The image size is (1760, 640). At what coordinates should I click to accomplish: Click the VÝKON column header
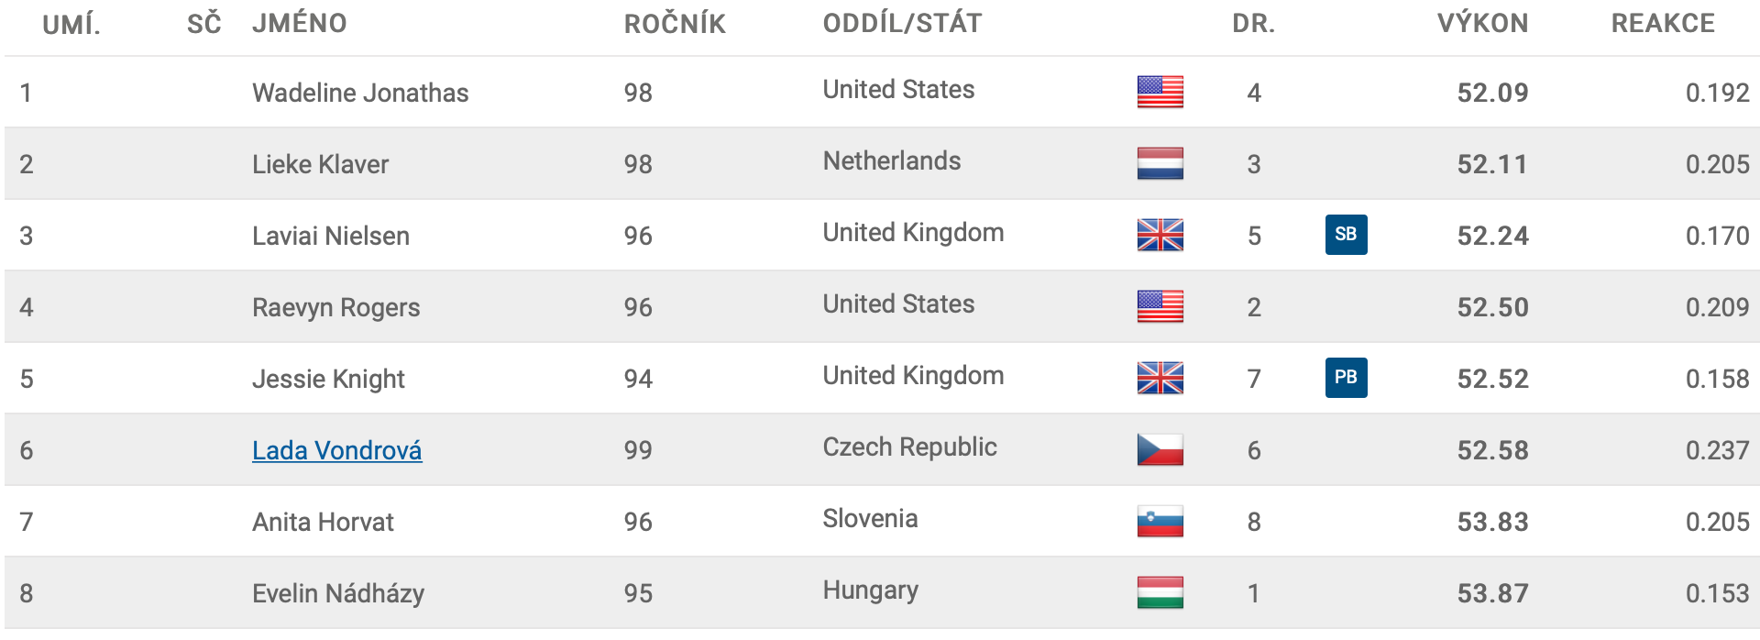1482,24
